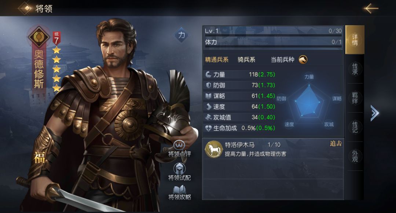Open the 传记 biography tab

[x=355, y=127]
